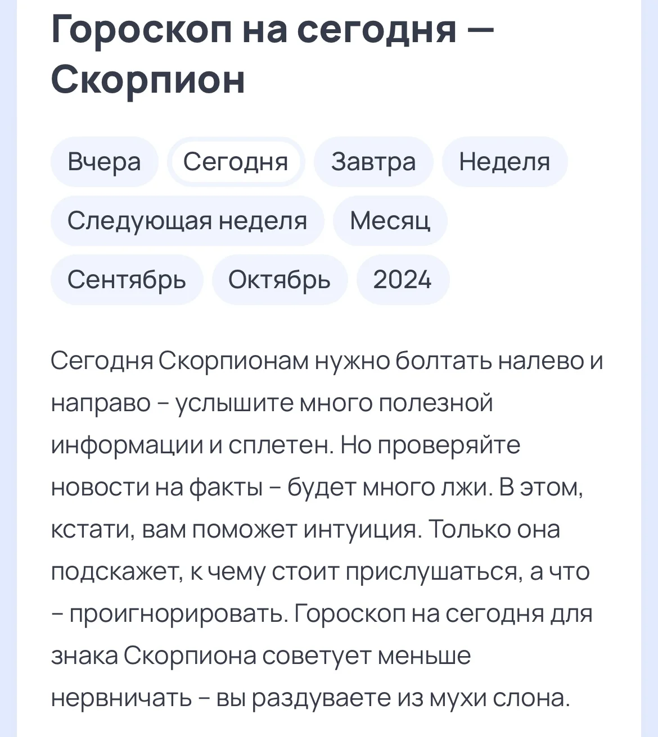Select the Месяц tab
This screenshot has height=737, width=658.
tap(390, 221)
